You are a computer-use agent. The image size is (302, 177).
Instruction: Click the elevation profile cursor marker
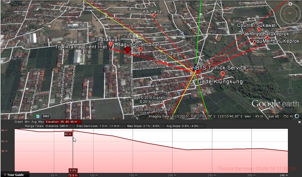click(x=73, y=131)
